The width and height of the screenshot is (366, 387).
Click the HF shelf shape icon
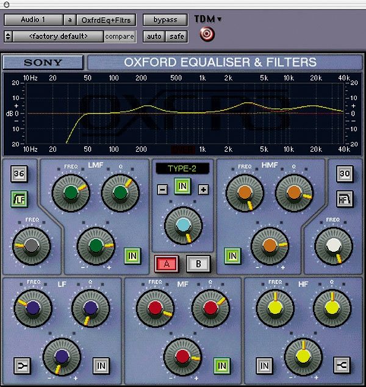pos(342,365)
